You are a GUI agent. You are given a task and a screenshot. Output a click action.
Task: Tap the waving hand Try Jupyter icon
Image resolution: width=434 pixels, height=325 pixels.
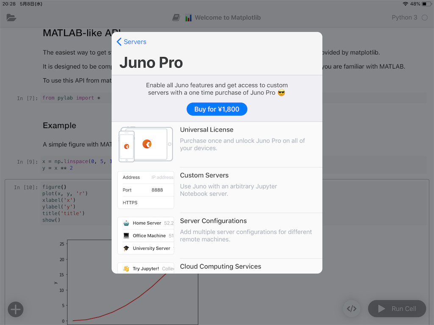126,269
